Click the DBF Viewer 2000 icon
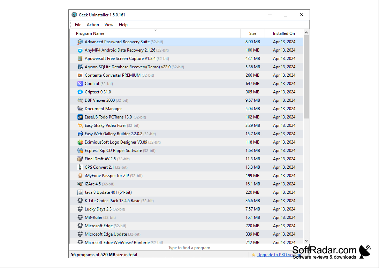This screenshot has height=268, width=379. tap(80, 100)
